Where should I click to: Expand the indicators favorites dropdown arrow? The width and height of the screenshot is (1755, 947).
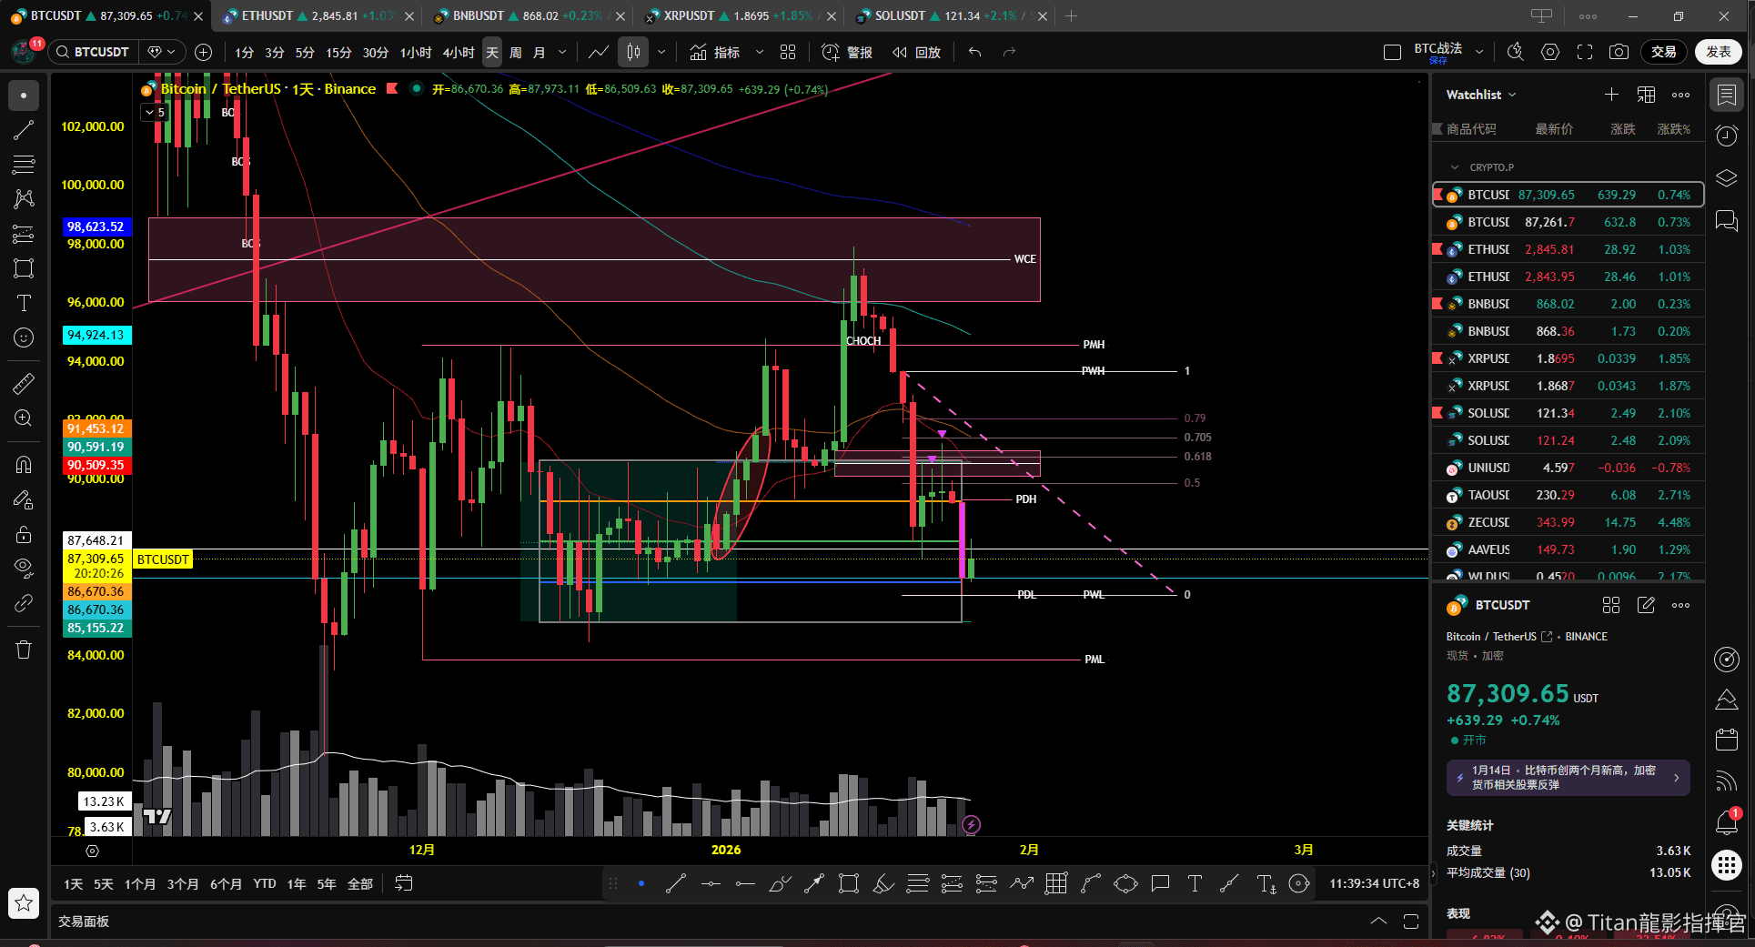[760, 53]
